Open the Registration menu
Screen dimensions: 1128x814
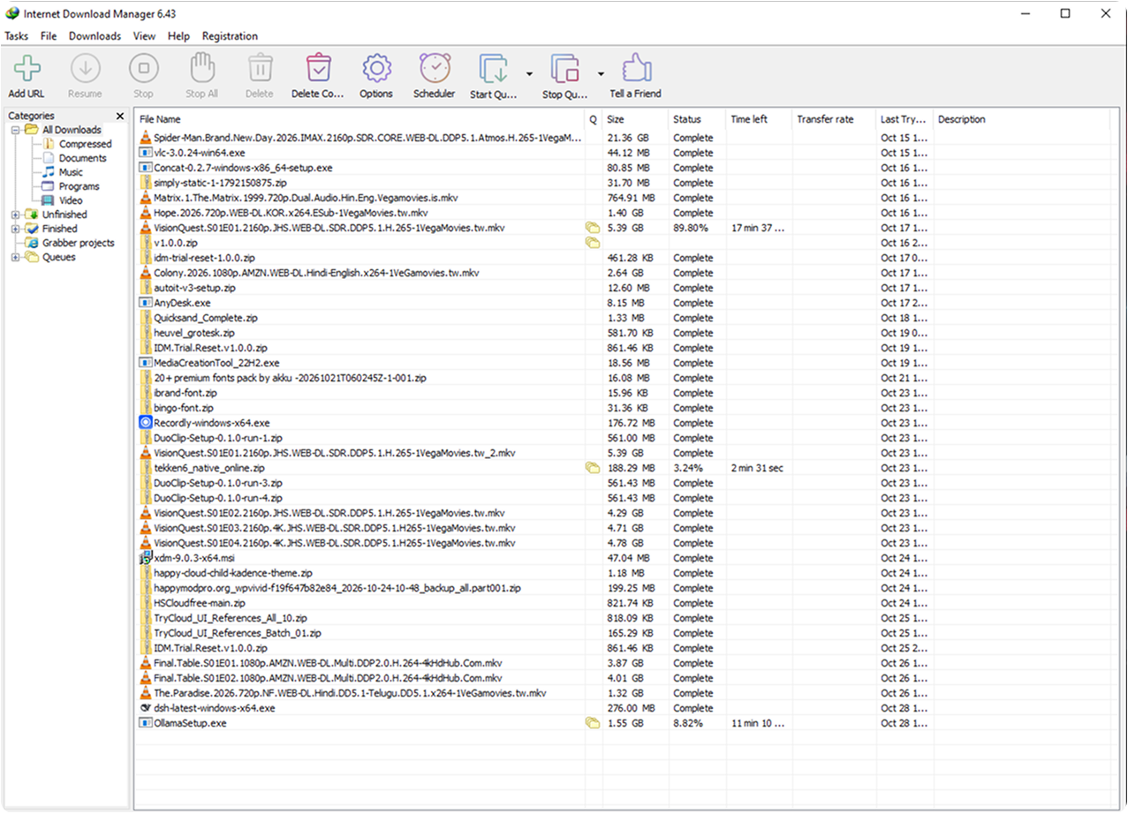[x=230, y=36]
